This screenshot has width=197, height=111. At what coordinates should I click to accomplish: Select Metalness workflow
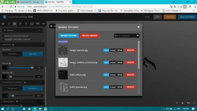tap(12, 54)
